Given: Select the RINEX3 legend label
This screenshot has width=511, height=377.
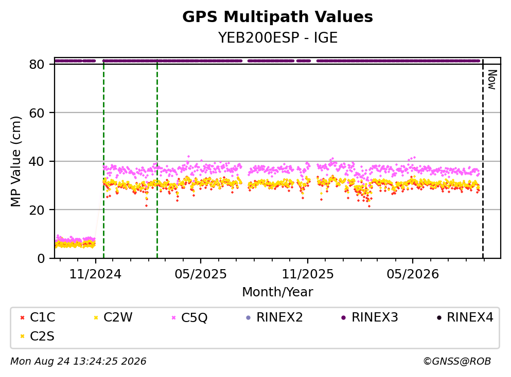Looking at the screenshot, I should 375,317.
